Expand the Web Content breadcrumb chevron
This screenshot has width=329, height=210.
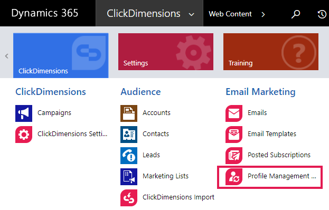[x=263, y=14]
